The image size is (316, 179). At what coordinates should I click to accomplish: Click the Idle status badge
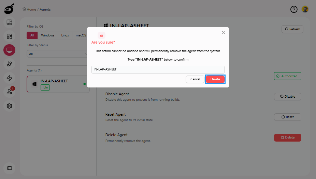pyautogui.click(x=45, y=87)
